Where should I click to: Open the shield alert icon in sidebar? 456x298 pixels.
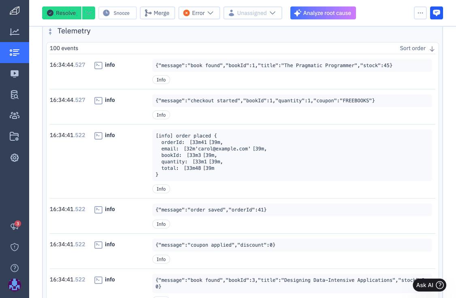pyautogui.click(x=15, y=247)
